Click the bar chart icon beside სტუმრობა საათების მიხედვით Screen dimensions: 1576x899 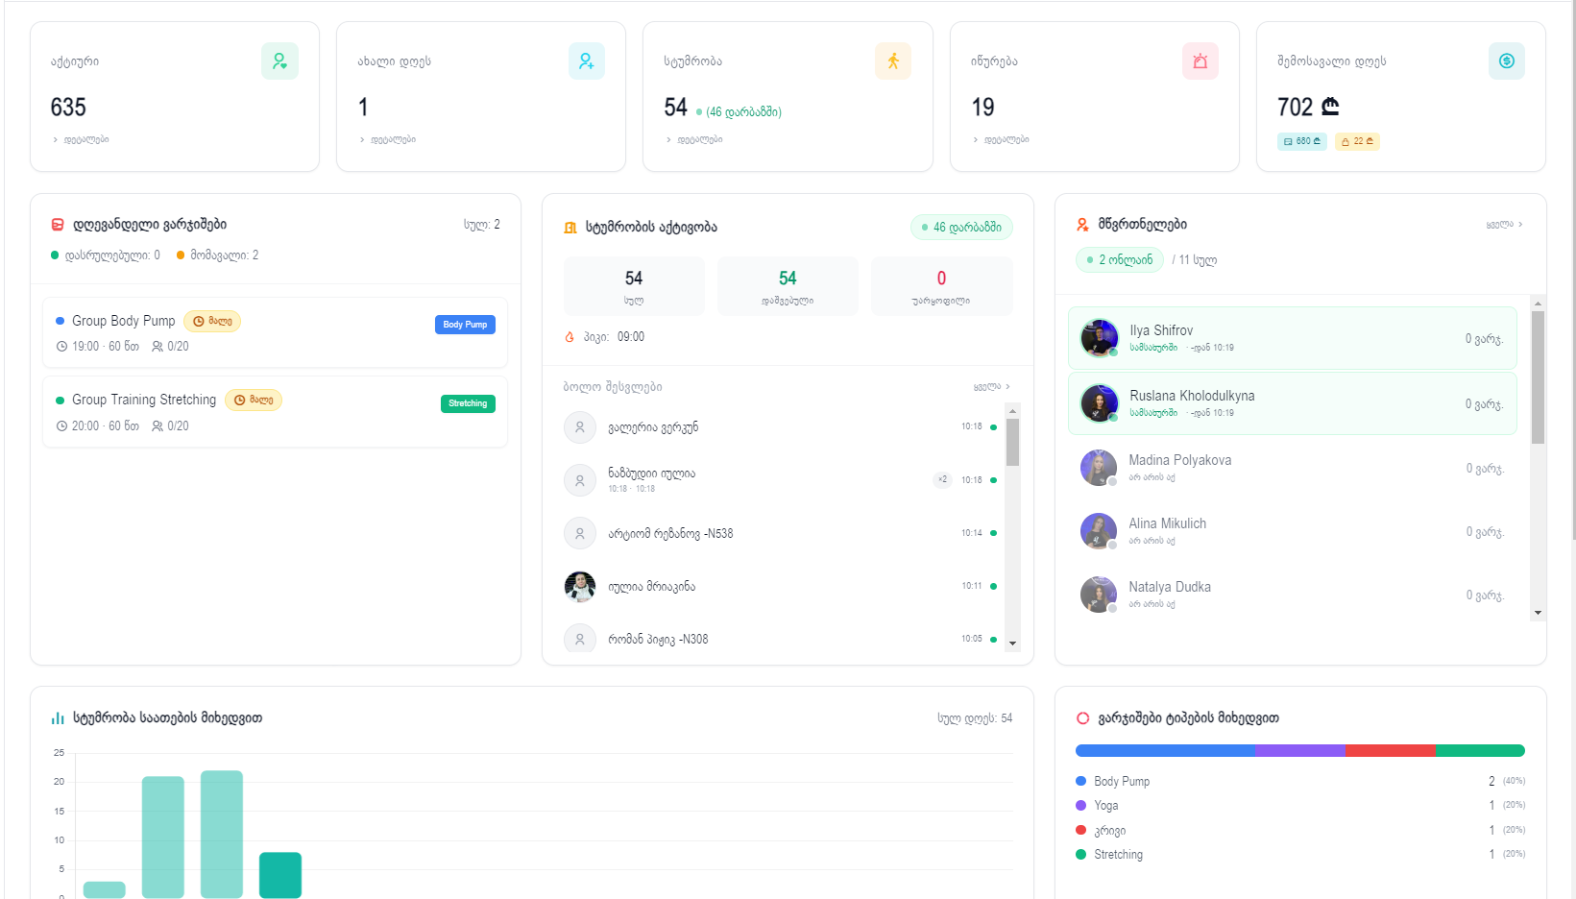[58, 718]
